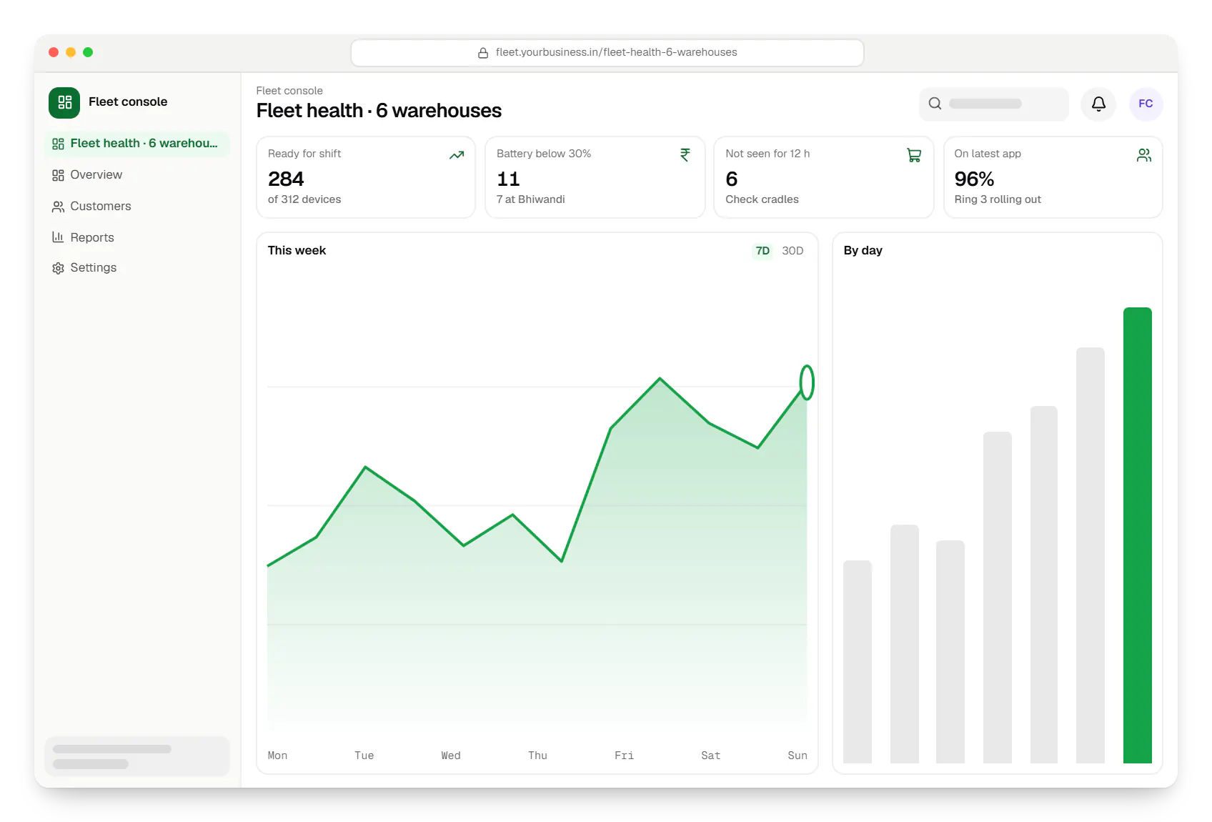
Task: Switch chart to 30D range
Action: 793,251
